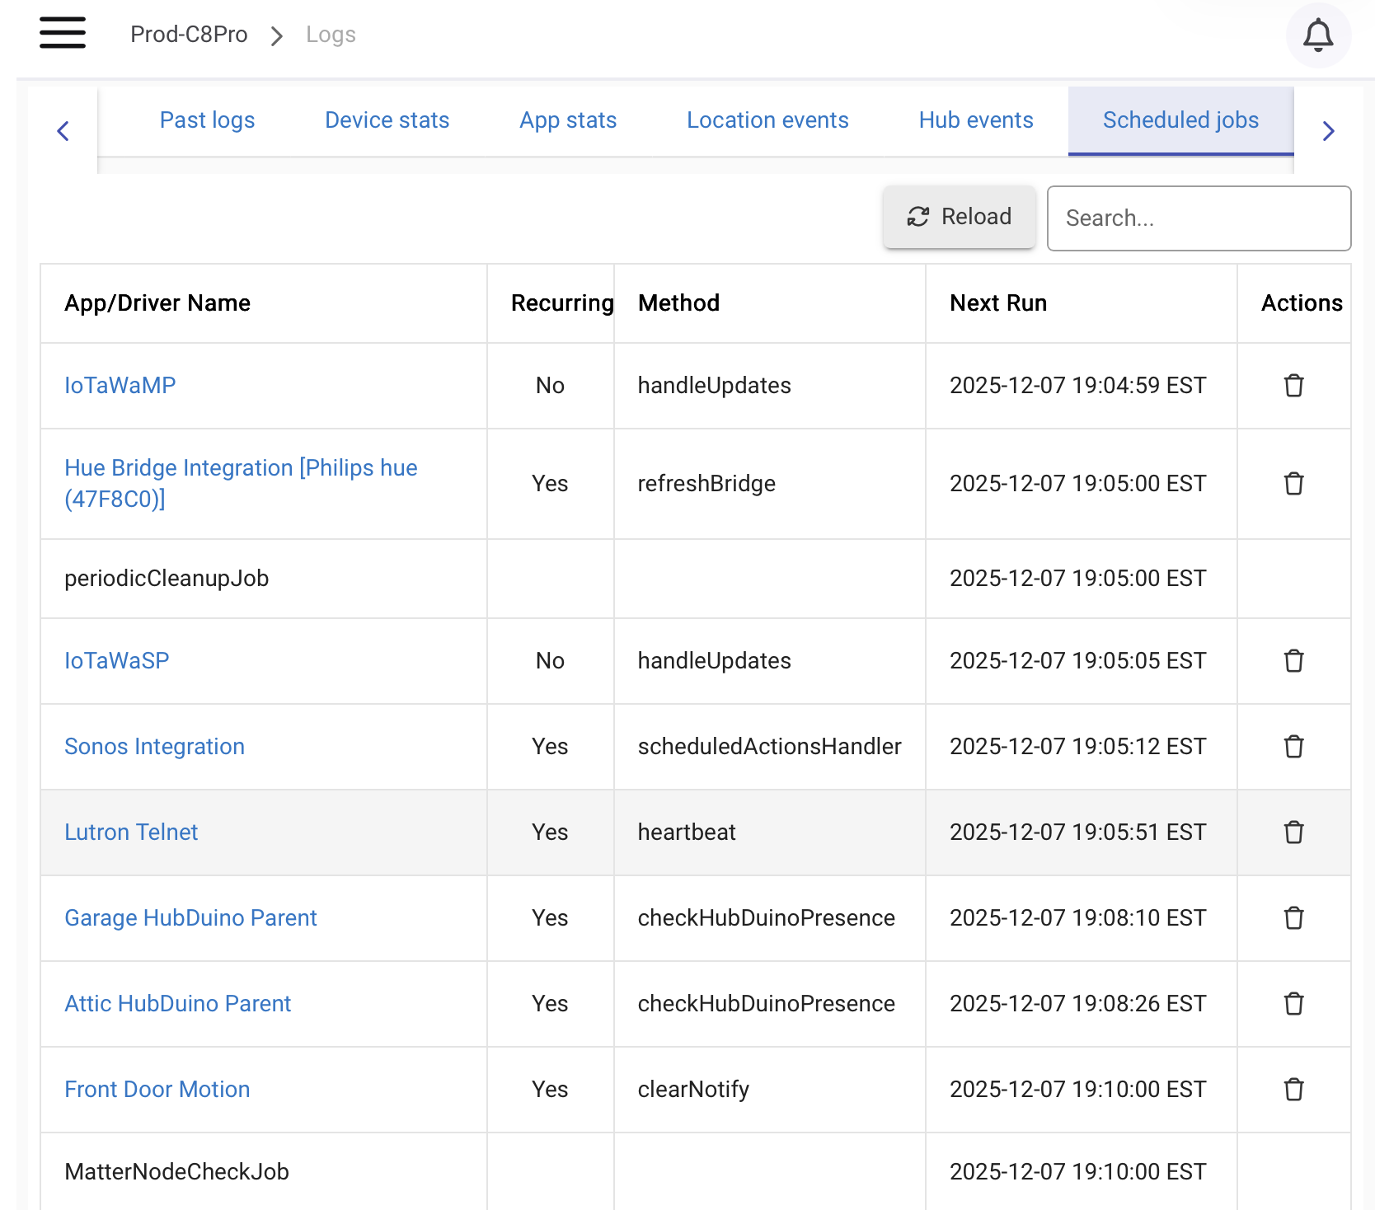The height and width of the screenshot is (1210, 1375).
Task: Switch to the Past logs tab
Action: 207,120
